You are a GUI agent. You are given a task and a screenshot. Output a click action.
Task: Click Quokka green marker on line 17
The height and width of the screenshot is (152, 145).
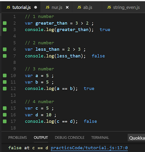coord(5,121)
